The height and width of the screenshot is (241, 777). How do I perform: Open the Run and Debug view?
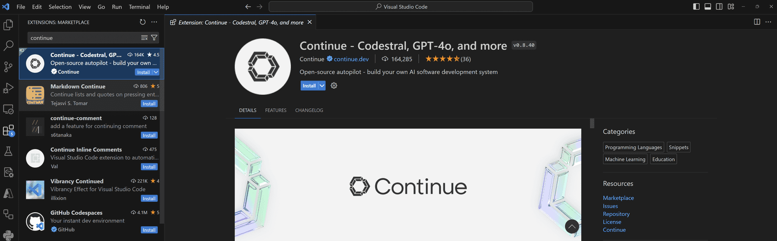tap(8, 88)
